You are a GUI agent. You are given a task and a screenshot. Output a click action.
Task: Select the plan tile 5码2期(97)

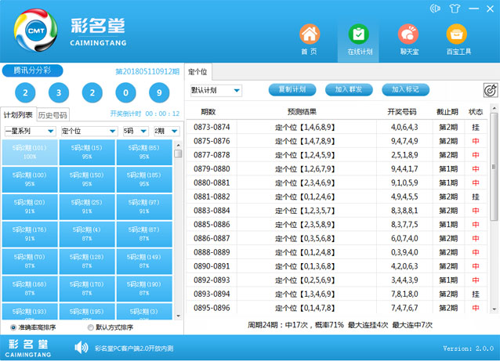[144, 207]
